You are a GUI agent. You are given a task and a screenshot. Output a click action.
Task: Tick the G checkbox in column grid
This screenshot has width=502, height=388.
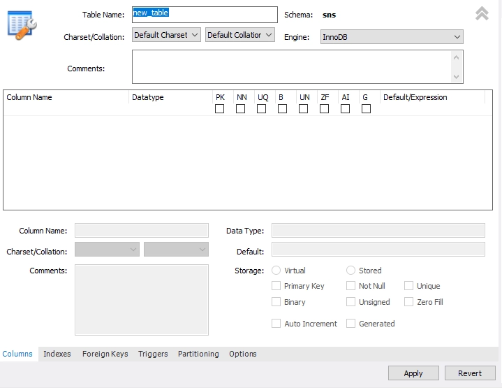pos(366,108)
